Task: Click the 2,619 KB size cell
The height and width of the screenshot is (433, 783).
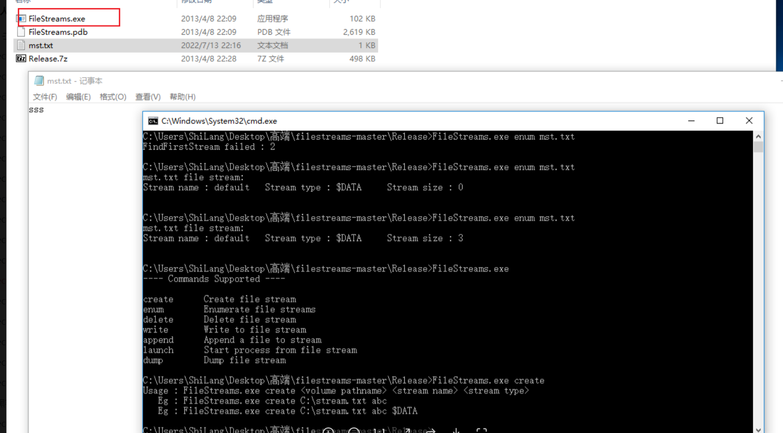Action: [359, 32]
